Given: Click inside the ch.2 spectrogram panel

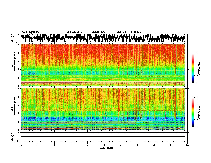Looking at the screenshot, I should coord(103,109).
